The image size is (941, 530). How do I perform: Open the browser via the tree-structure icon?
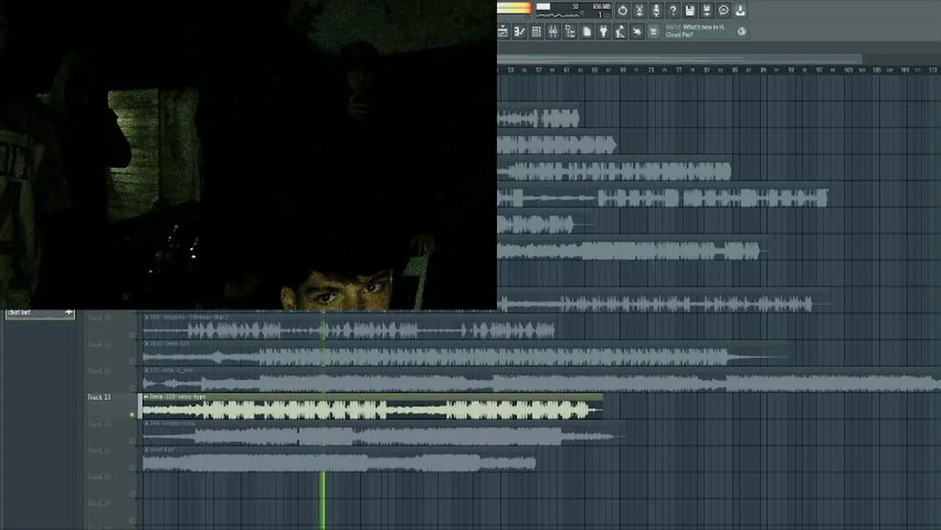[570, 31]
